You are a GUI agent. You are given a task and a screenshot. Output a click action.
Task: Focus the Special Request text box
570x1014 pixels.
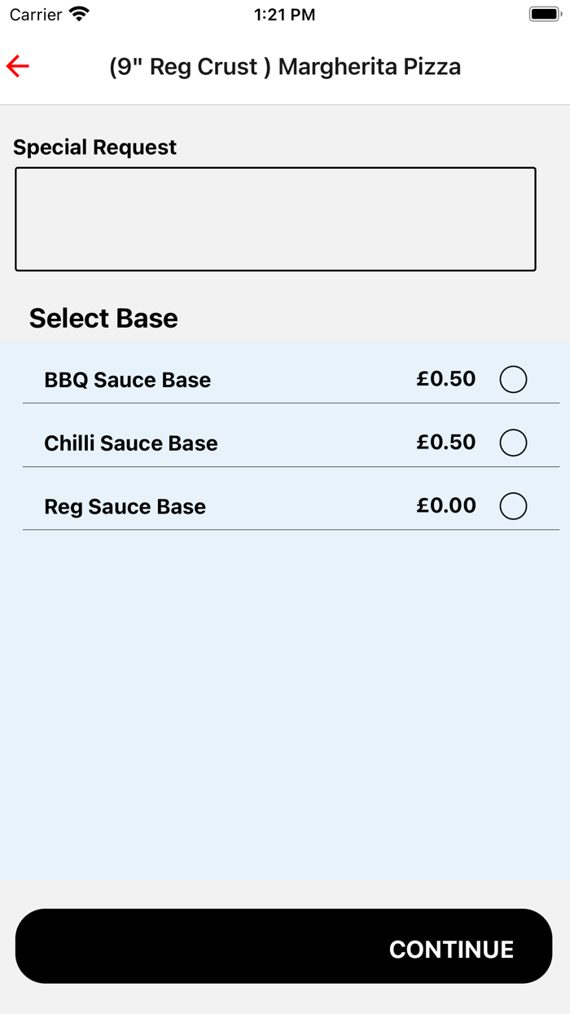point(275,219)
